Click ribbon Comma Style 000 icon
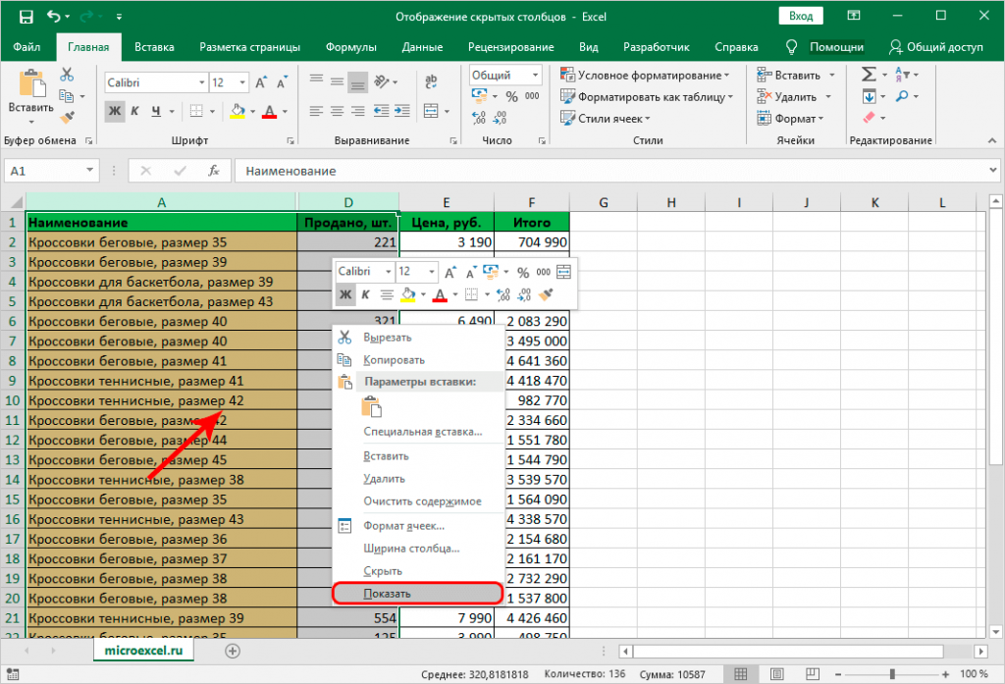Viewport: 1005px width, 684px height. click(532, 96)
